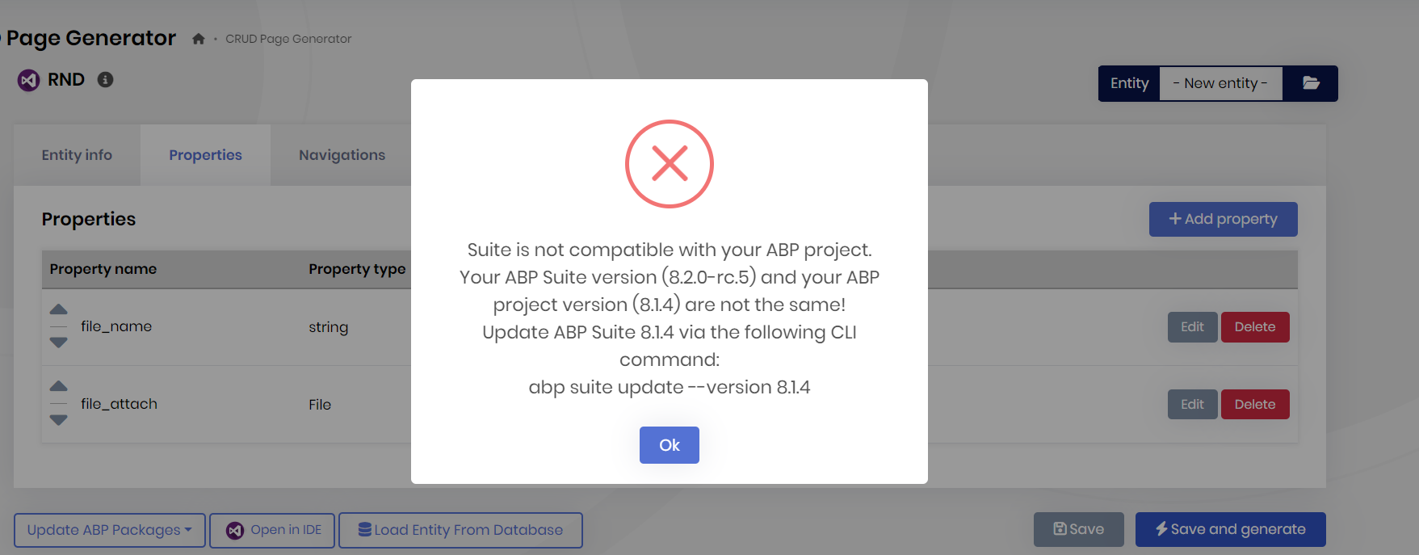Viewport: 1419px width, 555px height.
Task: Move file_name property up with arrow
Action: (x=59, y=309)
